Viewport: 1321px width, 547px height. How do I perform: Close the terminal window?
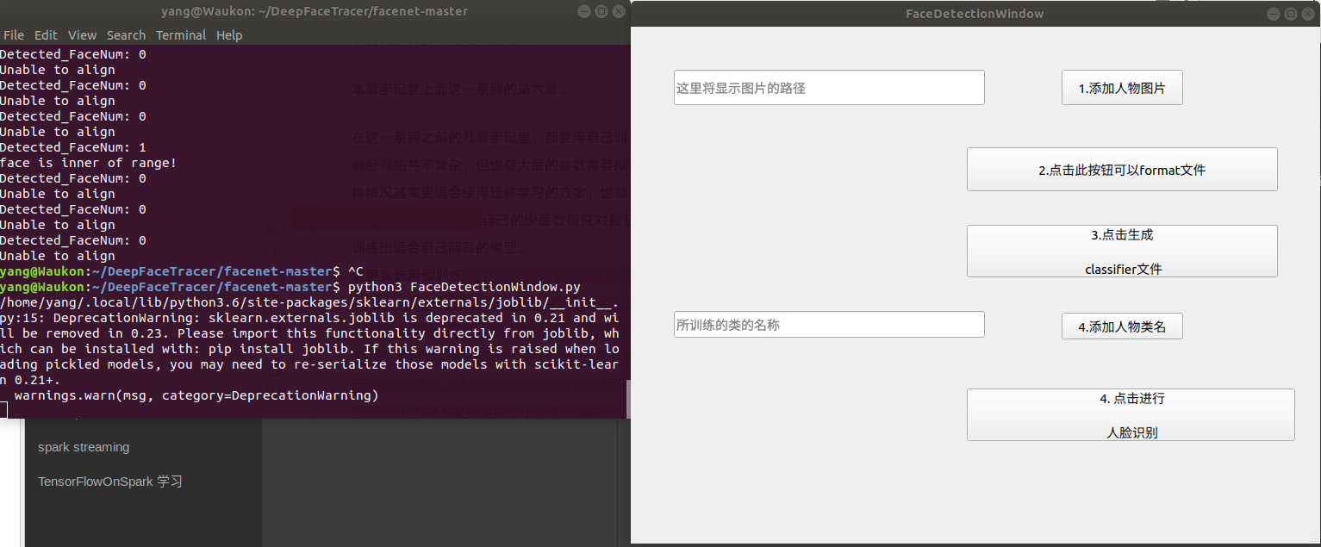tap(618, 12)
